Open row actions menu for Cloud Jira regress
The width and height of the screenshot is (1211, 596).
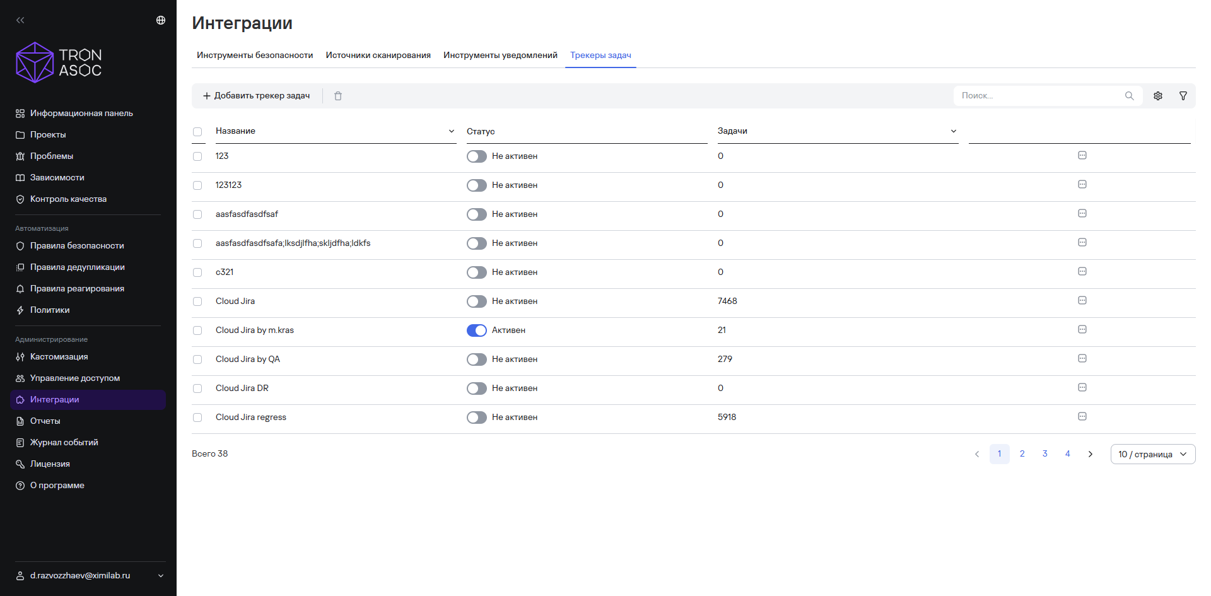click(x=1082, y=416)
